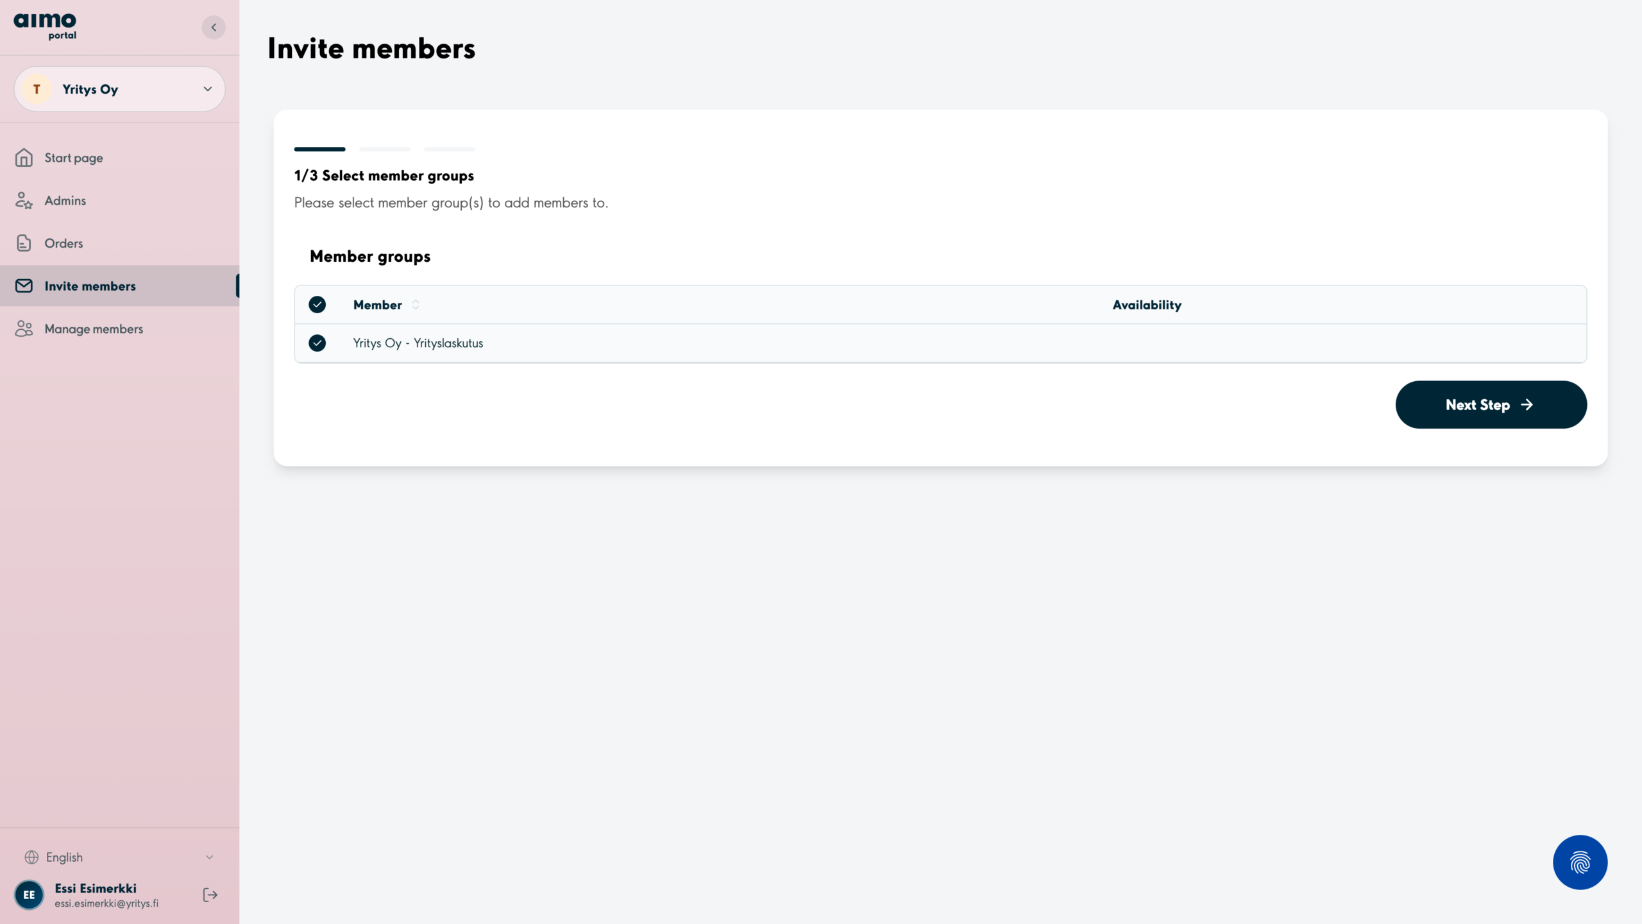Collapse the sidebar with chevron button
The width and height of the screenshot is (1642, 924).
[x=214, y=27]
